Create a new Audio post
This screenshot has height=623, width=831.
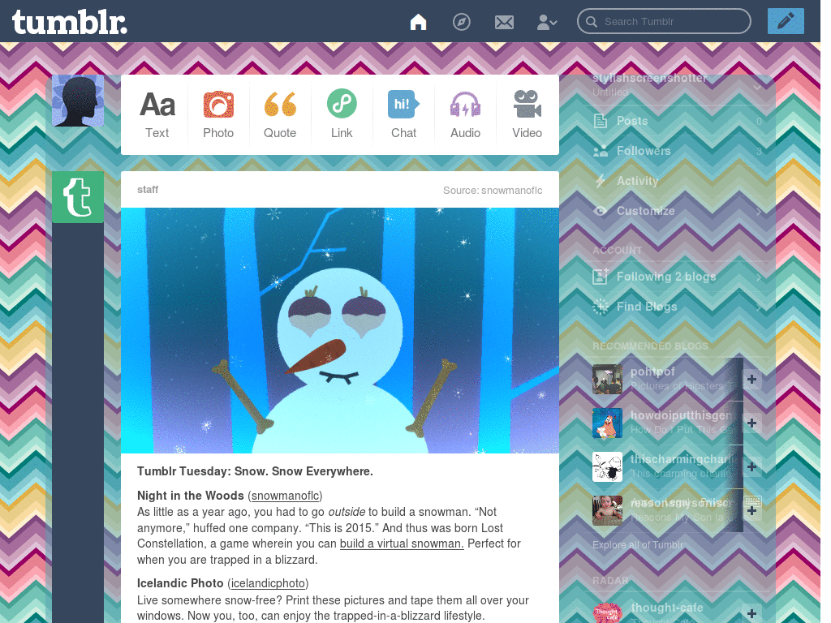pos(465,114)
